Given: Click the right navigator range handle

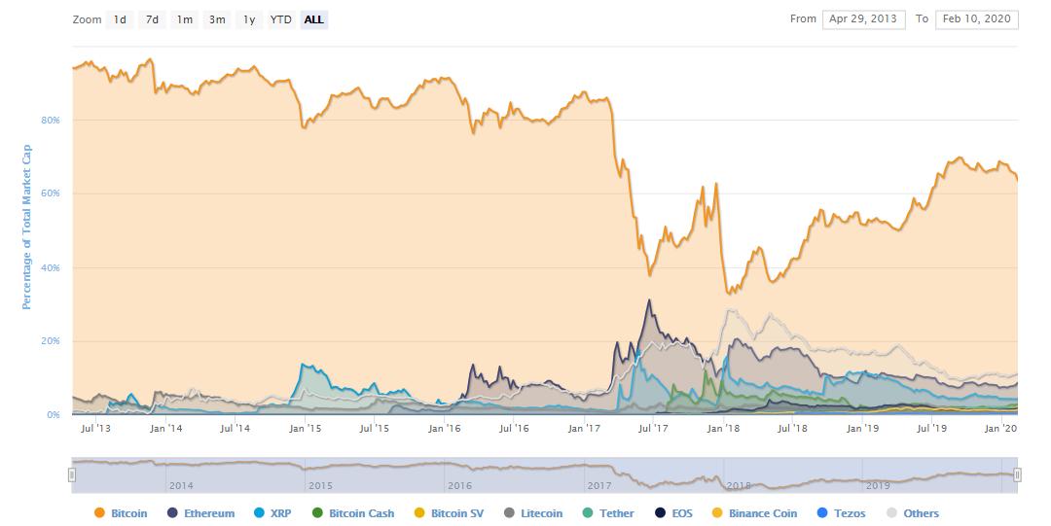Looking at the screenshot, I should coord(1017,474).
